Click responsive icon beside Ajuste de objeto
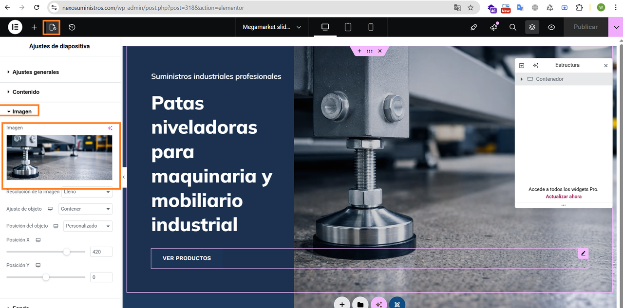This screenshot has width=623, height=308. point(50,209)
